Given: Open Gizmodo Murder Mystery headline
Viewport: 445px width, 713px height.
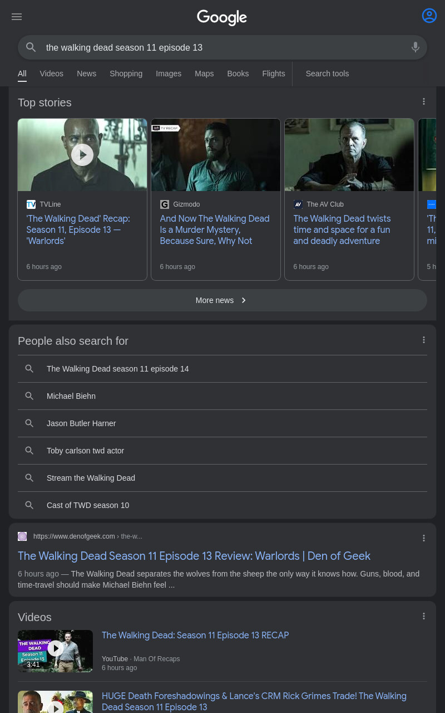Looking at the screenshot, I should coord(215,229).
